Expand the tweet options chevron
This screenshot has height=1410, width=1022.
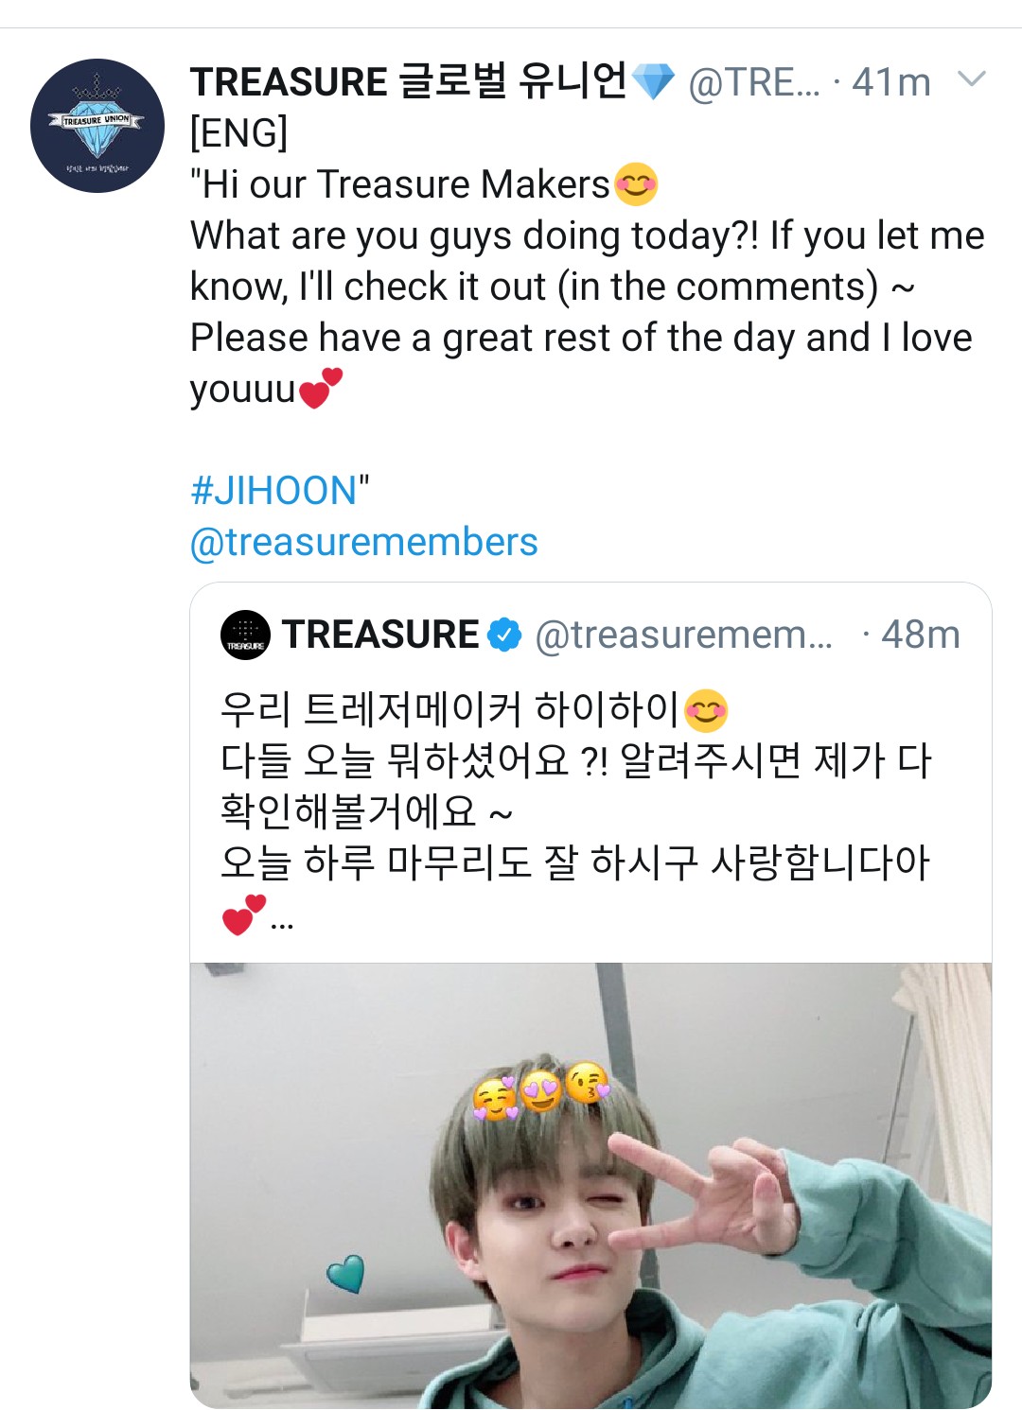pos(972,78)
